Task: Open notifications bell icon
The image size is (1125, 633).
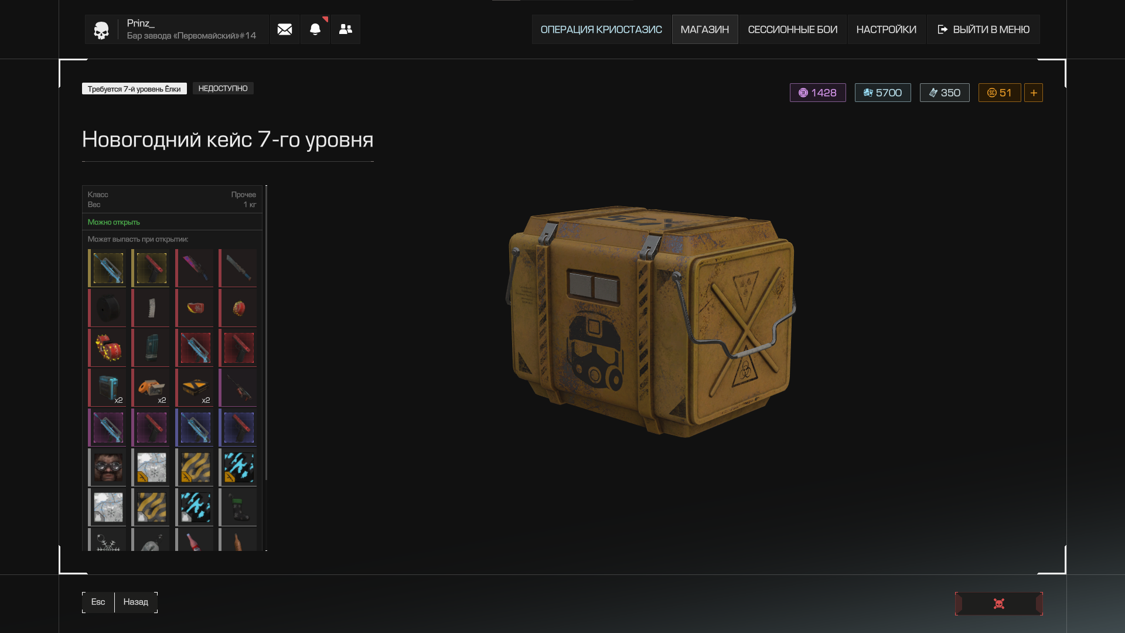Action: point(315,29)
